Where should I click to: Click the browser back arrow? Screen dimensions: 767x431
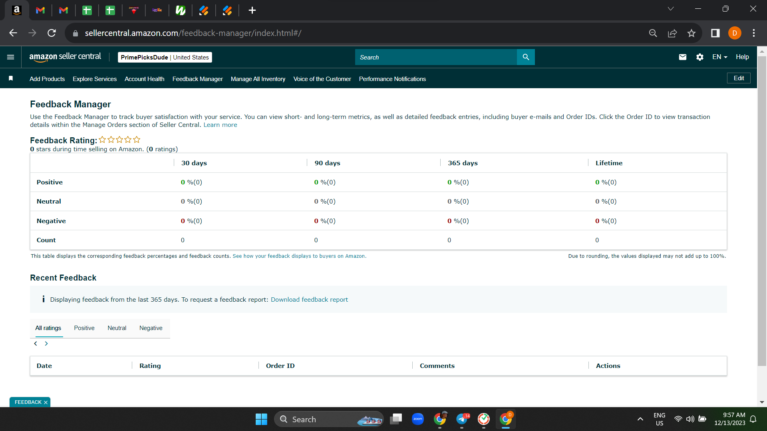13,33
